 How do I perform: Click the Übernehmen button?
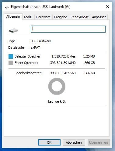pos(99,142)
